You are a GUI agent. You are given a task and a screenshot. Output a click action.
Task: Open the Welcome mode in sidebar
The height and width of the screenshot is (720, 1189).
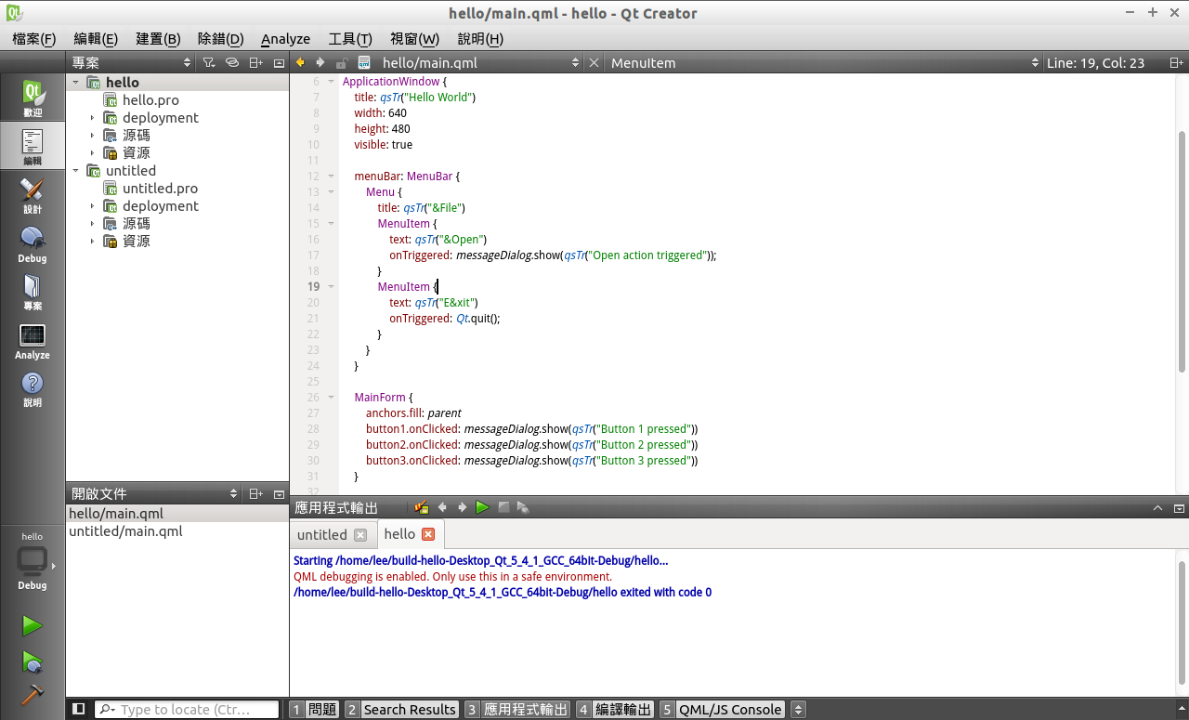[x=33, y=98]
